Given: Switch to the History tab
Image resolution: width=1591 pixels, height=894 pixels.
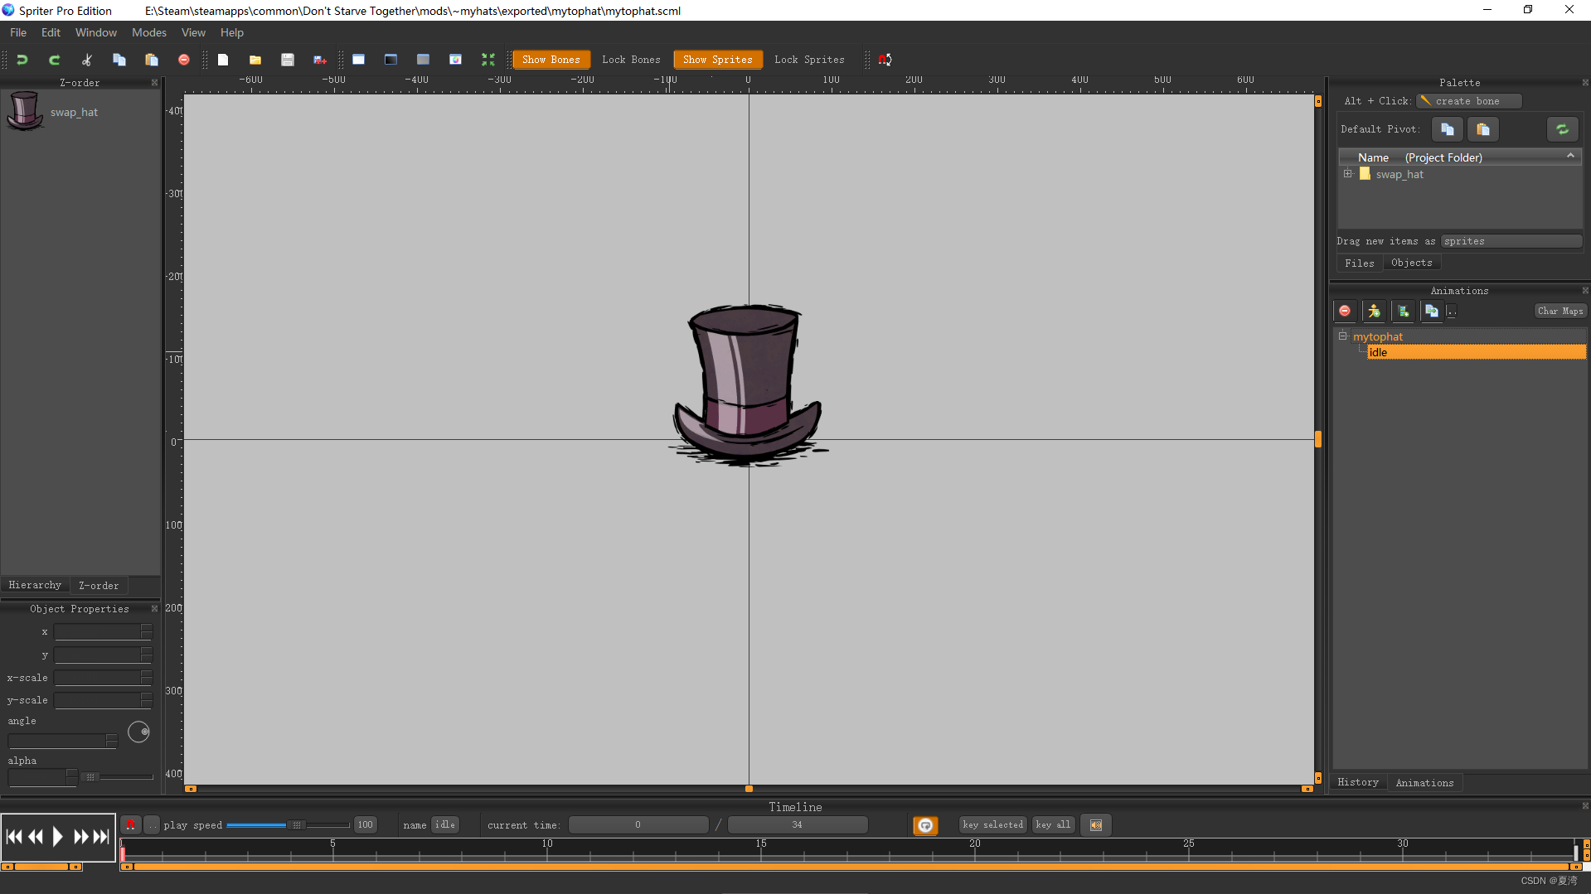Looking at the screenshot, I should pos(1358,782).
